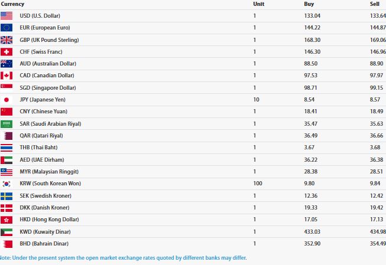Select the UK Union Jack flag icon
Image resolution: width=386 pixels, height=265 pixels.
(7, 40)
